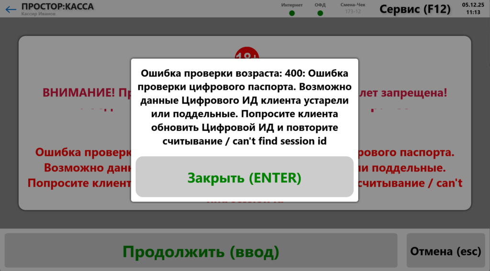Click the green ОФД status indicator dot
This screenshot has height=271, width=490.
[320, 13]
